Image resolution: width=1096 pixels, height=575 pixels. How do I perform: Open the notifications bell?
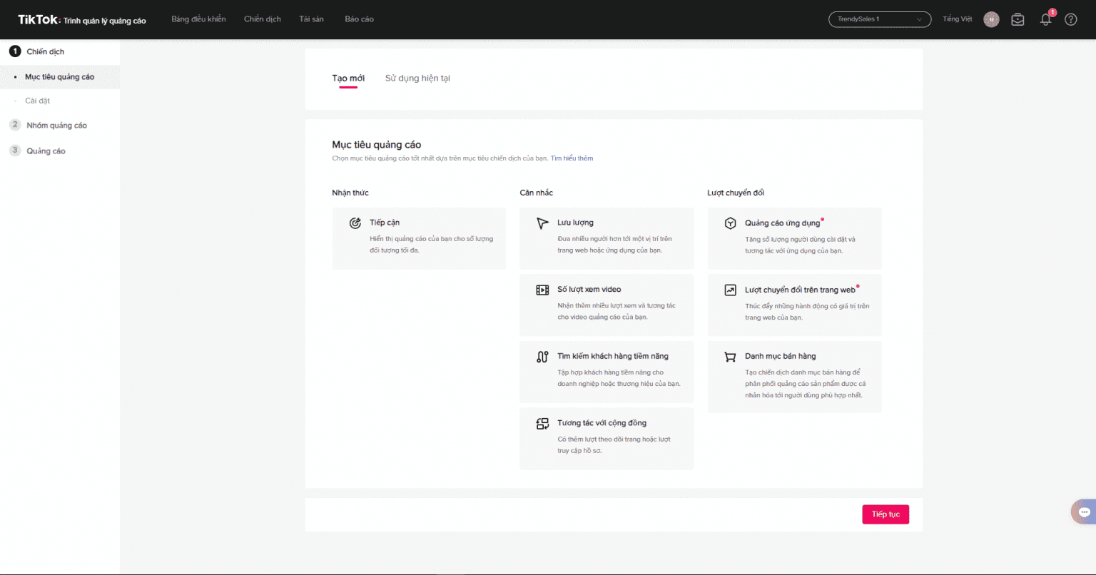pyautogui.click(x=1045, y=20)
